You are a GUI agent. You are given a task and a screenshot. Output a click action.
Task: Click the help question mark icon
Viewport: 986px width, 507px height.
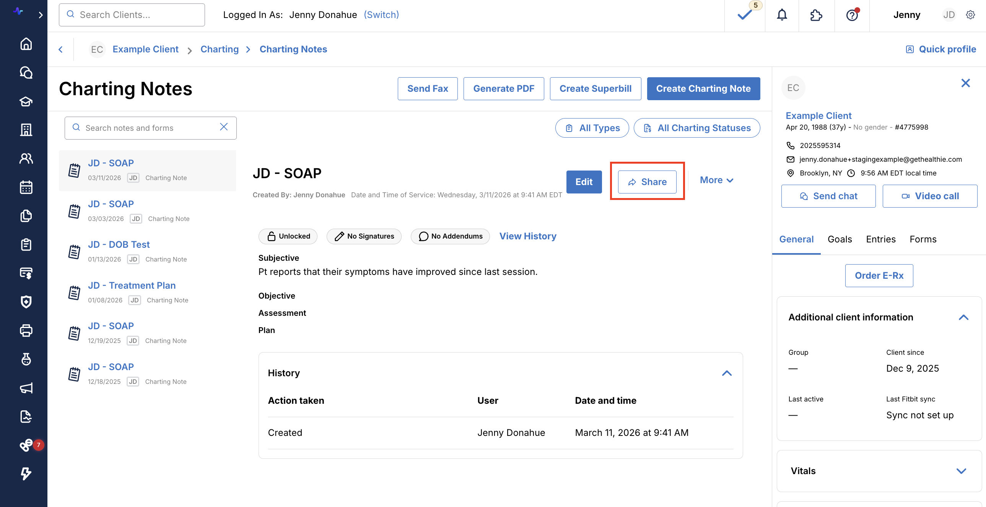click(852, 15)
